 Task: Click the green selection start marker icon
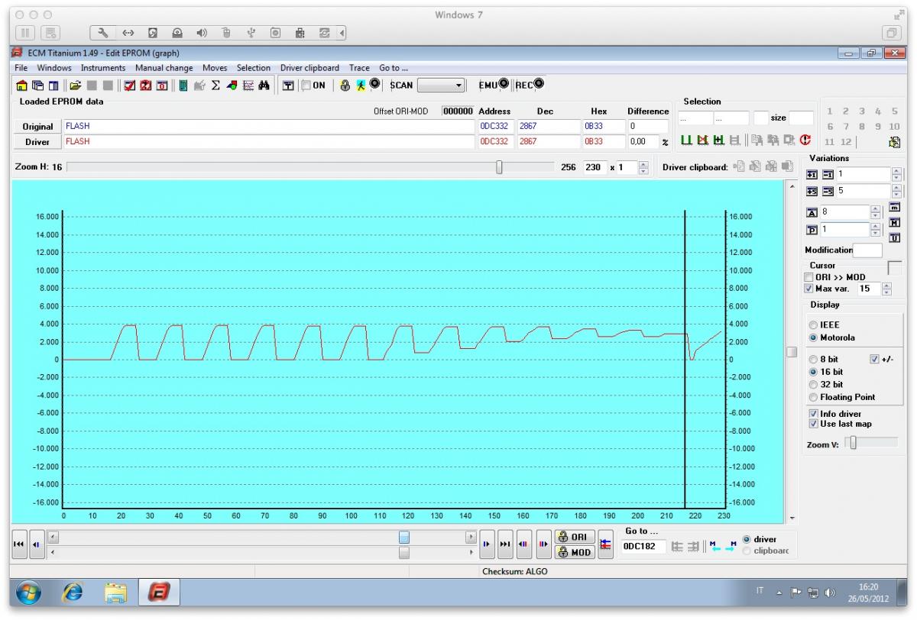click(687, 140)
